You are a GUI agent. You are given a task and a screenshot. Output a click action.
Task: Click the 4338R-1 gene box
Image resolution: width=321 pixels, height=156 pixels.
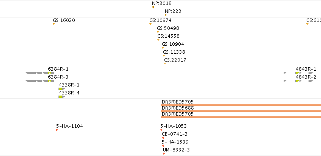point(61,89)
